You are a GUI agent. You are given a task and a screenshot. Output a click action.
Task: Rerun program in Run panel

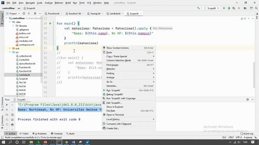coord(7,105)
